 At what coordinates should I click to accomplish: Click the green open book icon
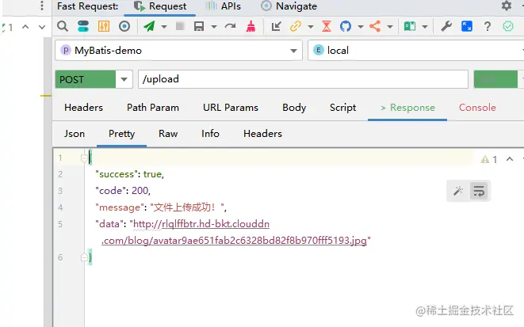pyautogui.click(x=410, y=26)
